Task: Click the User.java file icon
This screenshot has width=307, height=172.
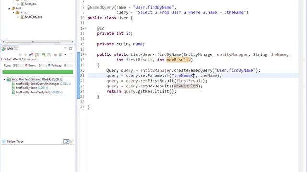Action: (23, 4)
